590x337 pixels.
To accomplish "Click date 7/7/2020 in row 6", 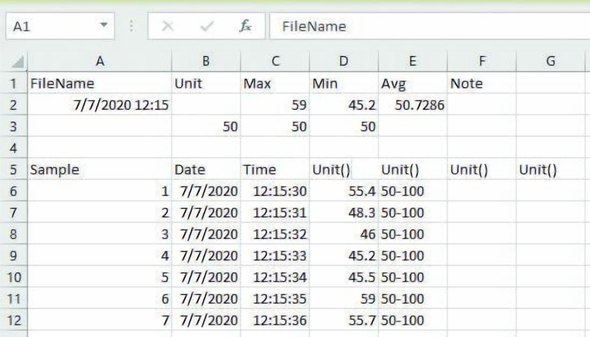I will [206, 191].
